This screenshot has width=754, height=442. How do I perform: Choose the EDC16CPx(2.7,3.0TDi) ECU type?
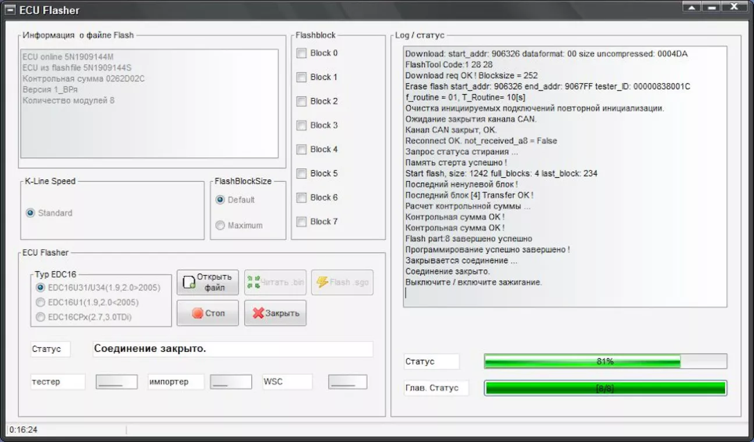(x=40, y=317)
